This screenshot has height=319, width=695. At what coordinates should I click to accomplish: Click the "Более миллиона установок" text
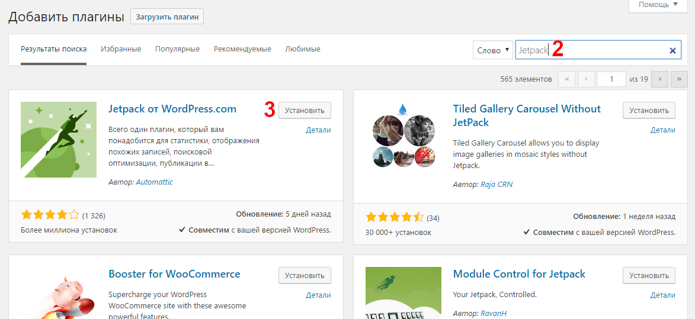coord(69,230)
